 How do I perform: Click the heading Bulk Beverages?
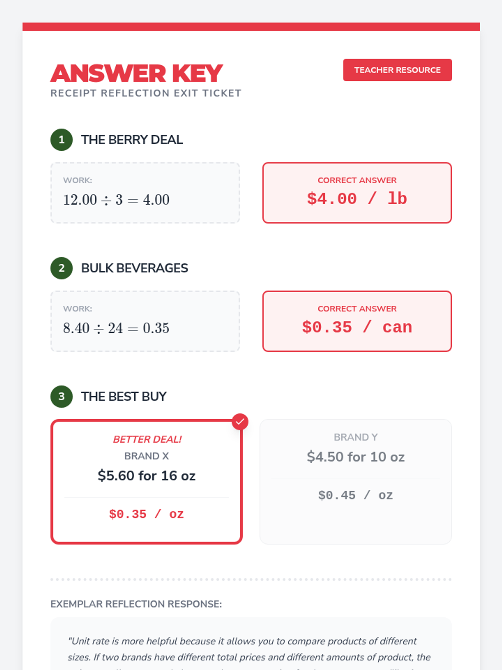(x=134, y=268)
